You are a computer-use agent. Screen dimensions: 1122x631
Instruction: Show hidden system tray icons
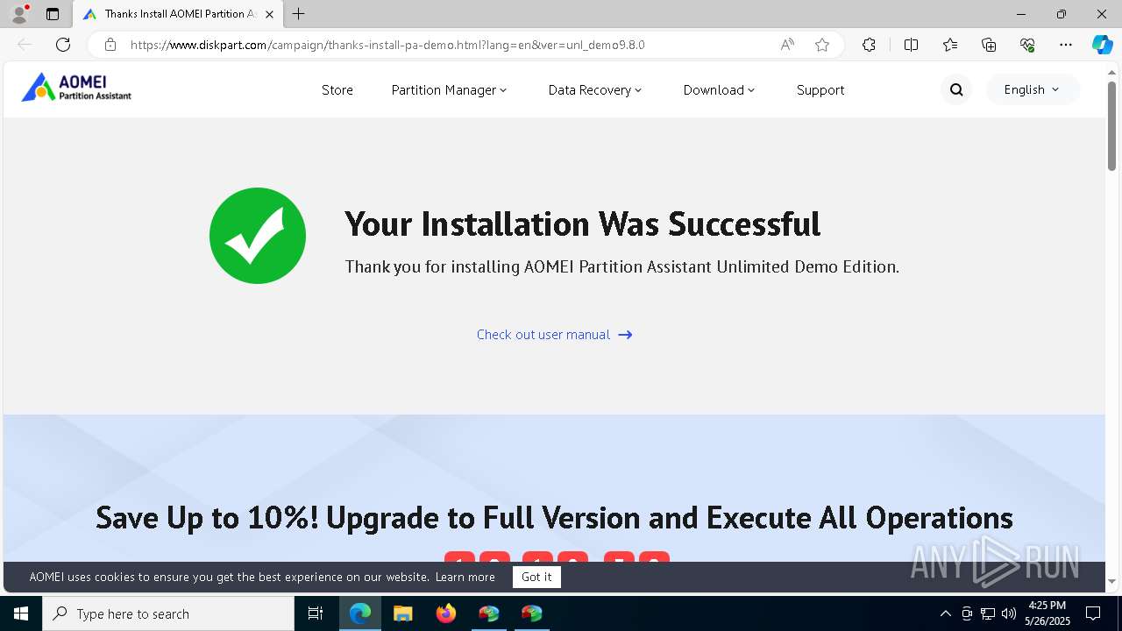pos(945,613)
